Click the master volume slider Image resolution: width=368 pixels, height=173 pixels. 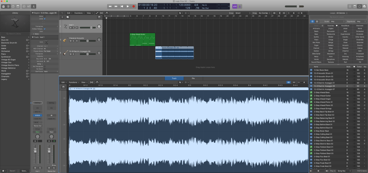click(294, 6)
